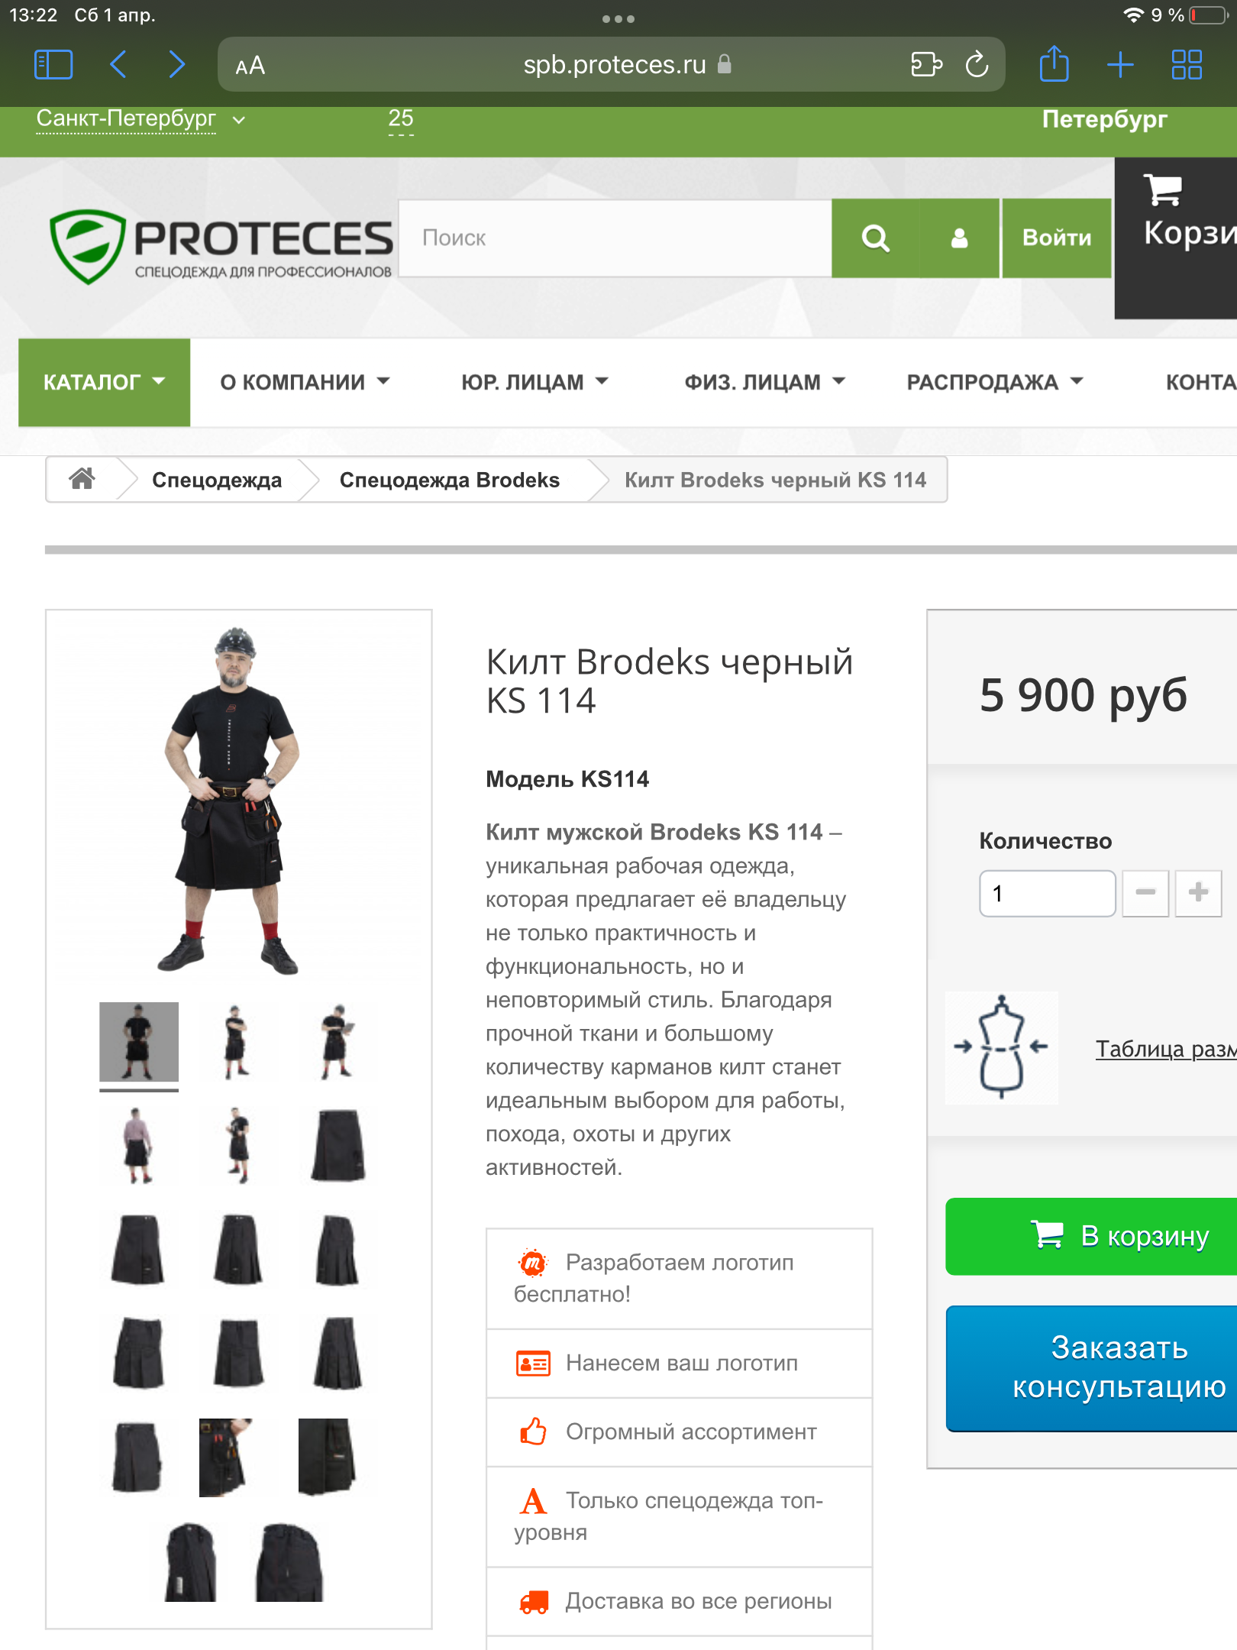Click Заказать консультацию button
1237x1650 pixels.
(1091, 1367)
